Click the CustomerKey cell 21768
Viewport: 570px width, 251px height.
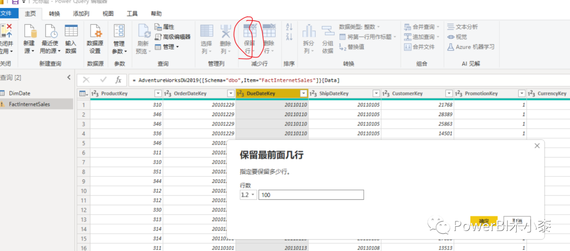(x=417, y=105)
